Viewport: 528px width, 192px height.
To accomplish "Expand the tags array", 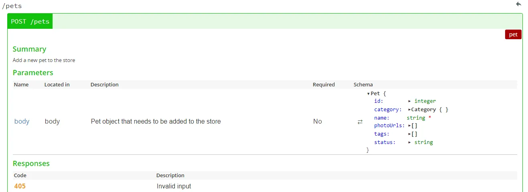I will 410,134.
